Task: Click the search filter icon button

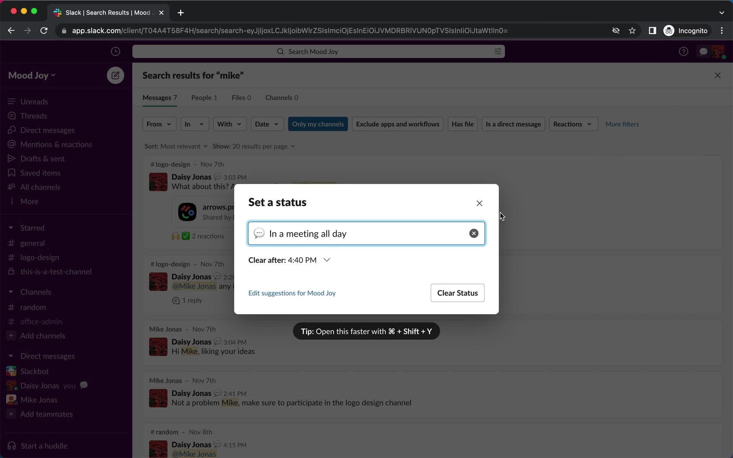Action: point(497,51)
